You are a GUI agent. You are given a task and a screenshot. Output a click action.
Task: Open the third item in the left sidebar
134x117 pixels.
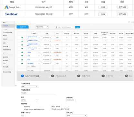[x=5, y=29]
